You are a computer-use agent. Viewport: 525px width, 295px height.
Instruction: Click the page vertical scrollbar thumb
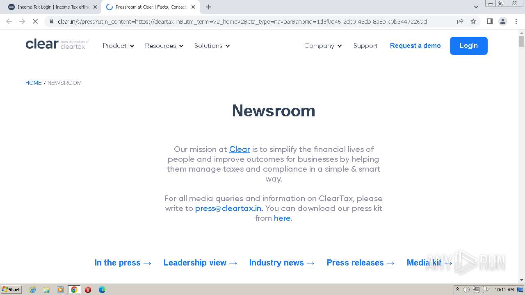click(x=522, y=41)
